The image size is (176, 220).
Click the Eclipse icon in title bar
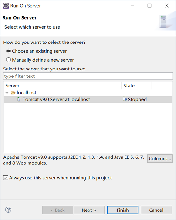6,6
